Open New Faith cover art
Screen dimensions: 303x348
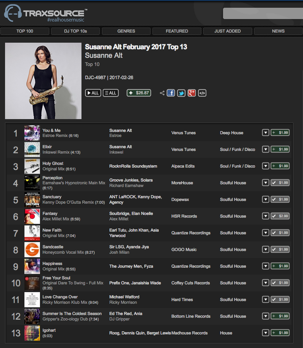(x=32, y=233)
